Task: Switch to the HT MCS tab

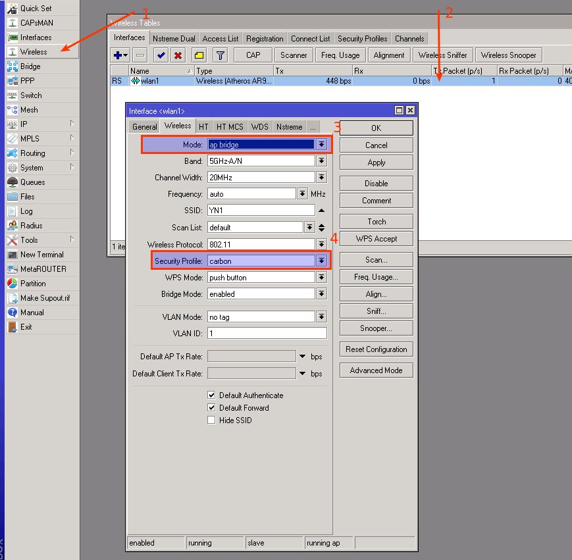Action: point(230,127)
